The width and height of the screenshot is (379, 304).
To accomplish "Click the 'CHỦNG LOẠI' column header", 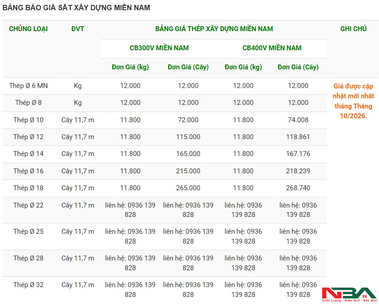I will (x=28, y=29).
